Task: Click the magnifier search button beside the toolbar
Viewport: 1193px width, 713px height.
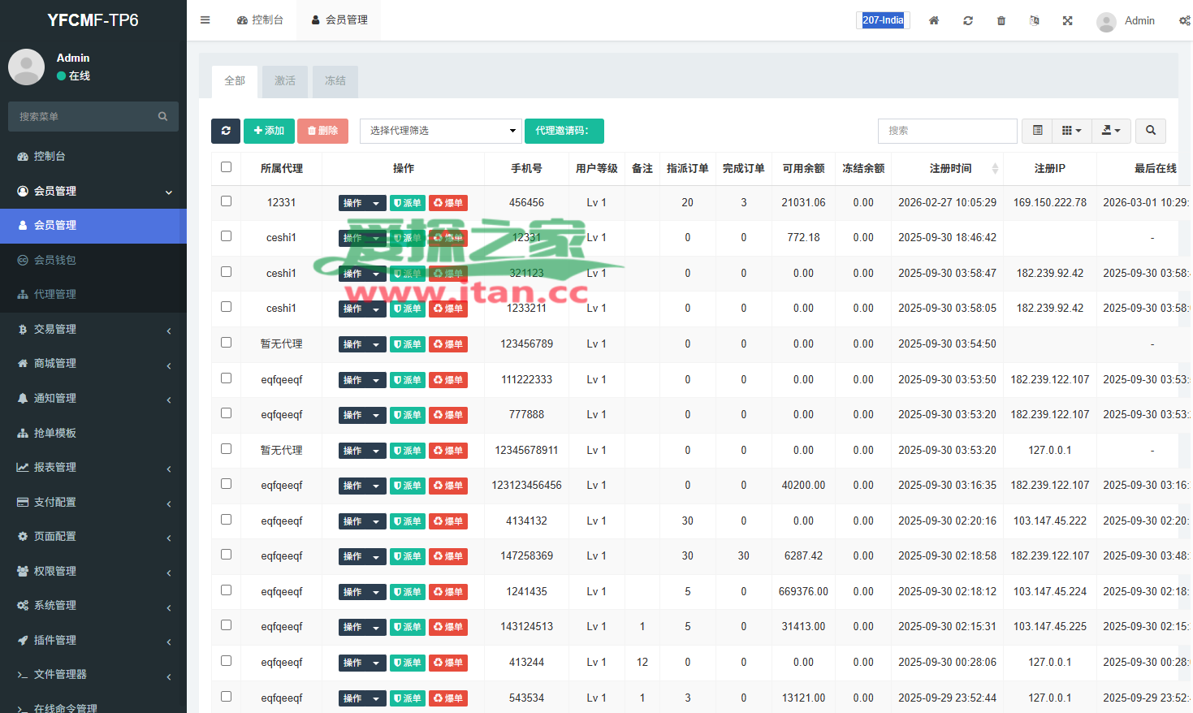Action: pyautogui.click(x=1151, y=131)
